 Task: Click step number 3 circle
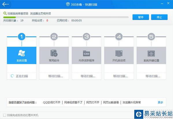pyautogui.click(x=86, y=37)
